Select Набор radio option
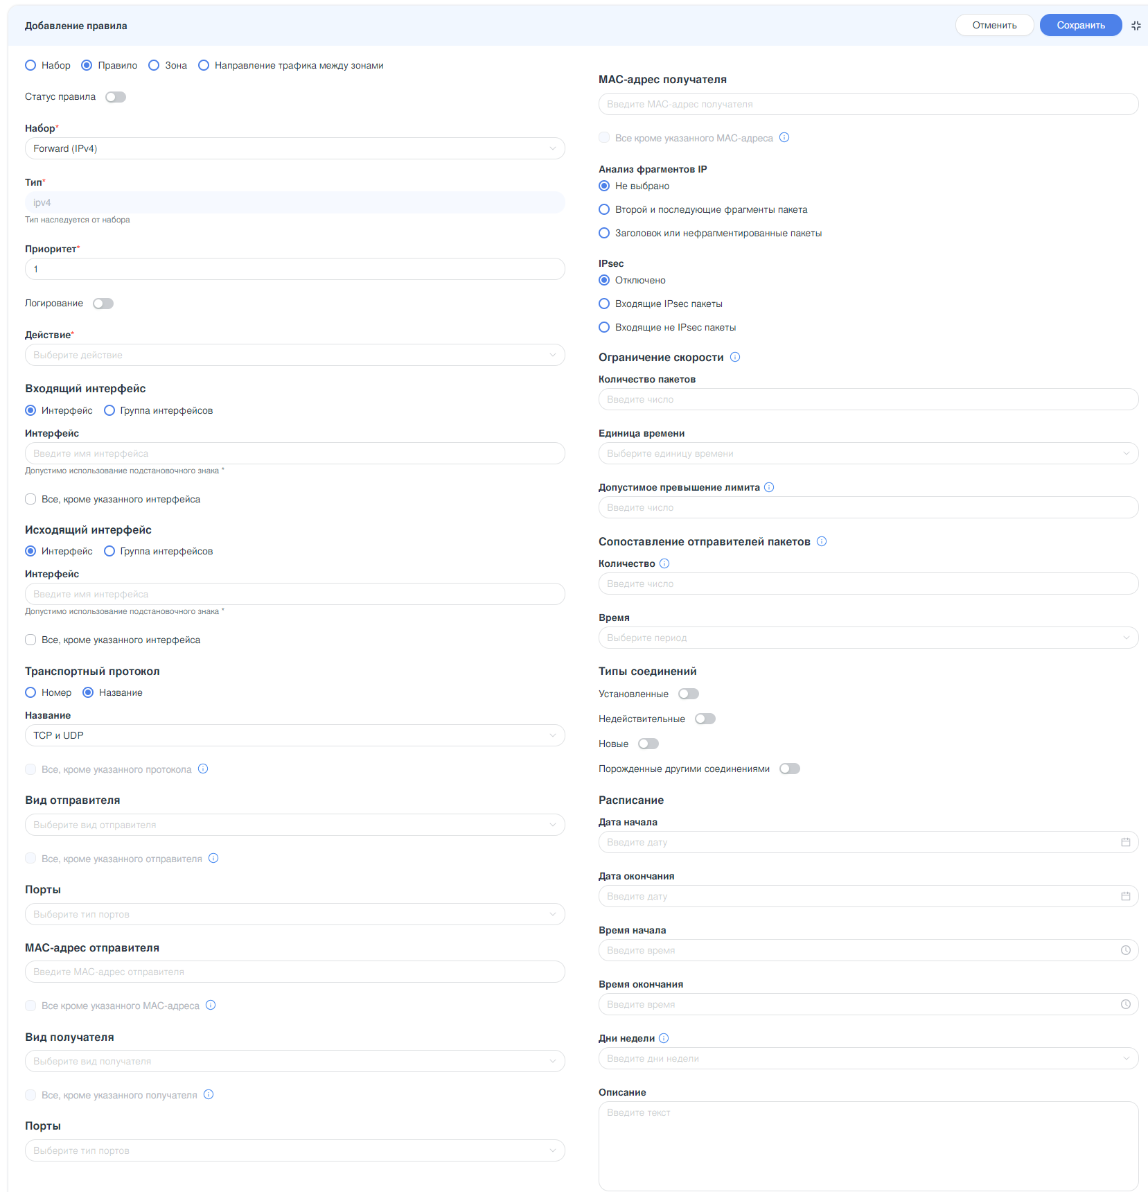Viewport: 1148px width, 1192px height. 30,65
